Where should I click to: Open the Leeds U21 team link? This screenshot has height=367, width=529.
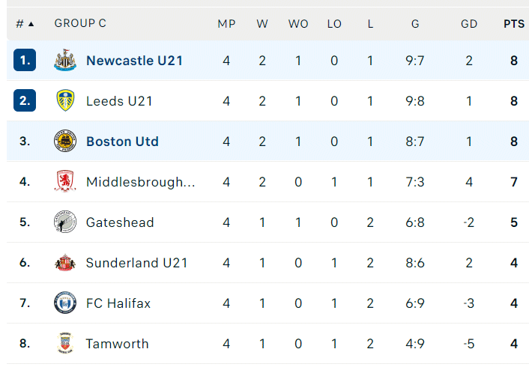(119, 101)
